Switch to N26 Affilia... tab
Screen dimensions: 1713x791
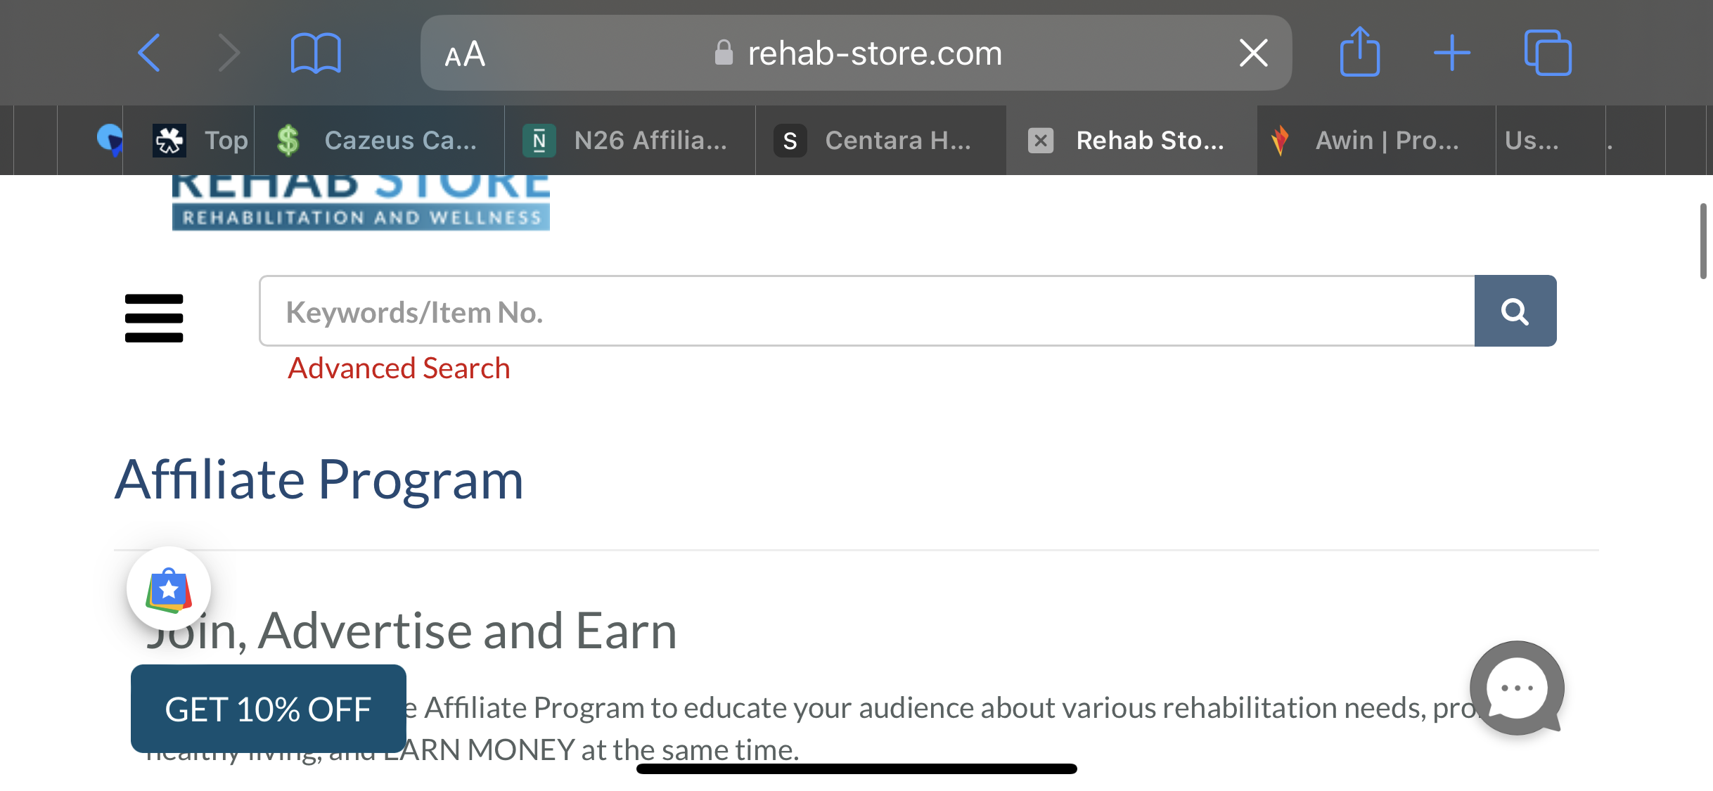pos(630,140)
